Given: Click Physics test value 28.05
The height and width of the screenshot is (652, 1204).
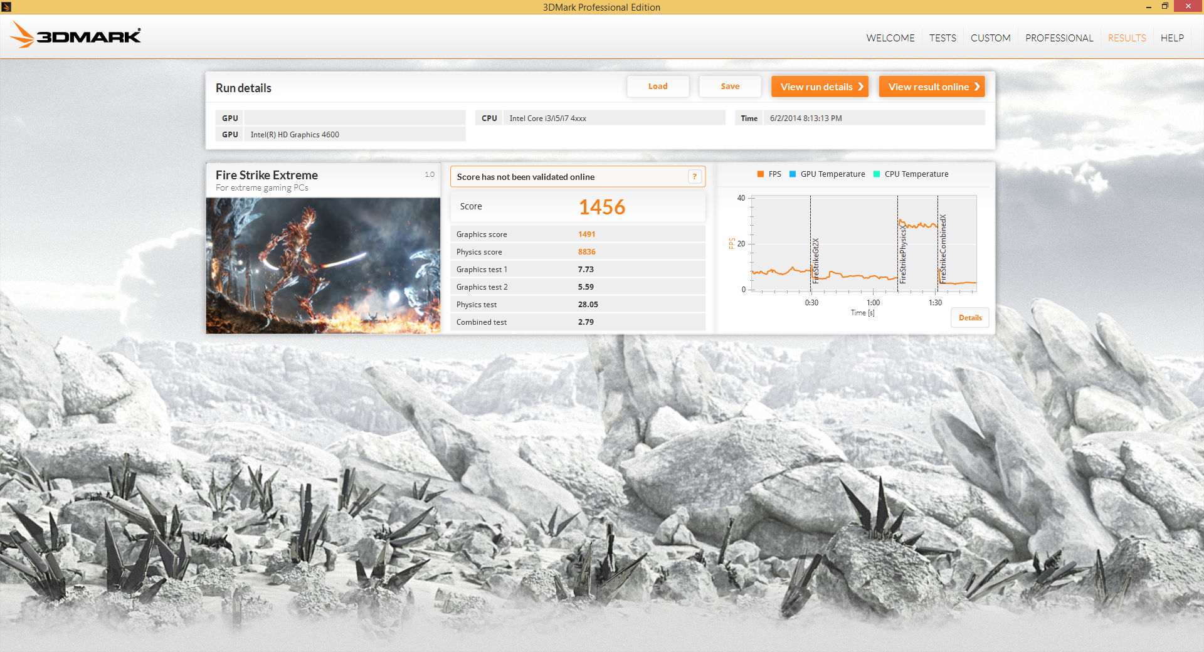Looking at the screenshot, I should (588, 305).
